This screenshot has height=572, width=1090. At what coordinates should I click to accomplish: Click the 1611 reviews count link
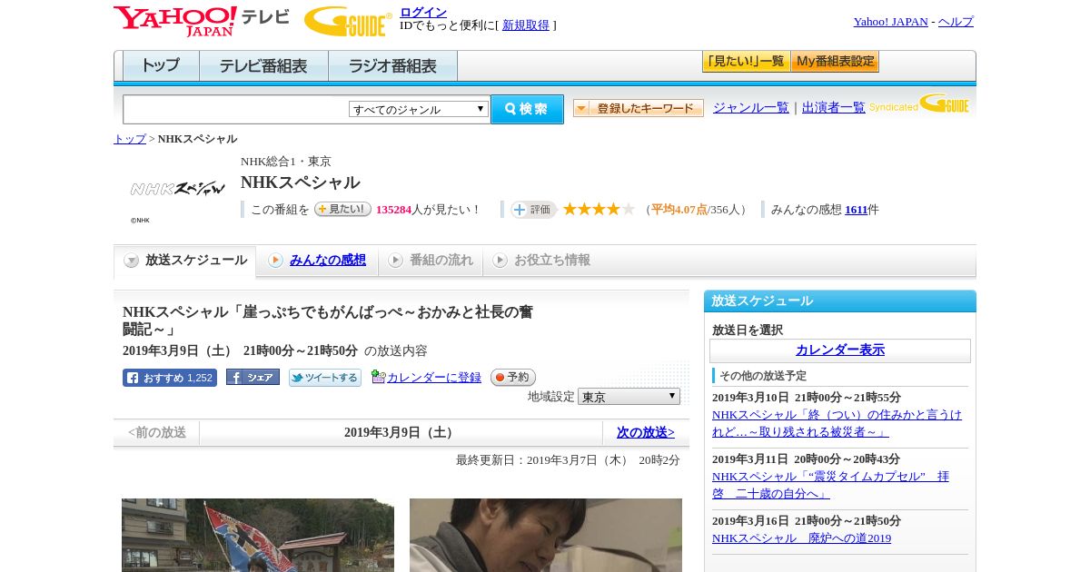(x=857, y=210)
